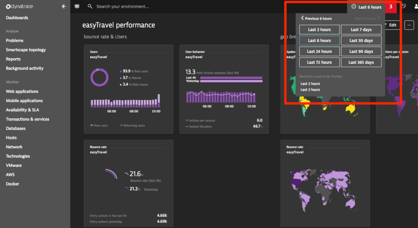Open the red problems counter showing 3
Image resolution: width=418 pixels, height=228 pixels.
tap(391, 7)
